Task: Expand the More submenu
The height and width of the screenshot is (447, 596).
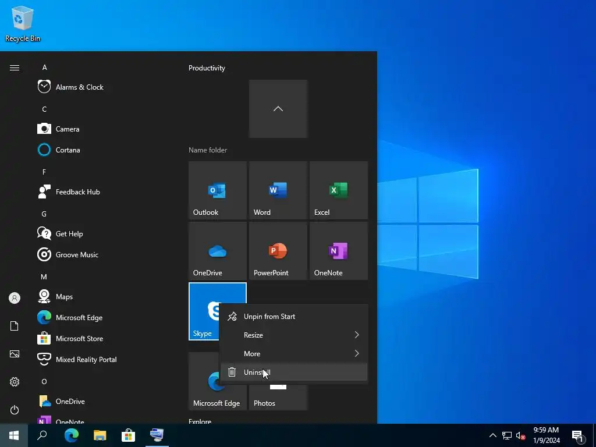Action: (x=294, y=353)
